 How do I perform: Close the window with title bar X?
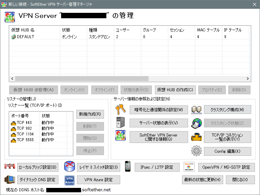254,4
